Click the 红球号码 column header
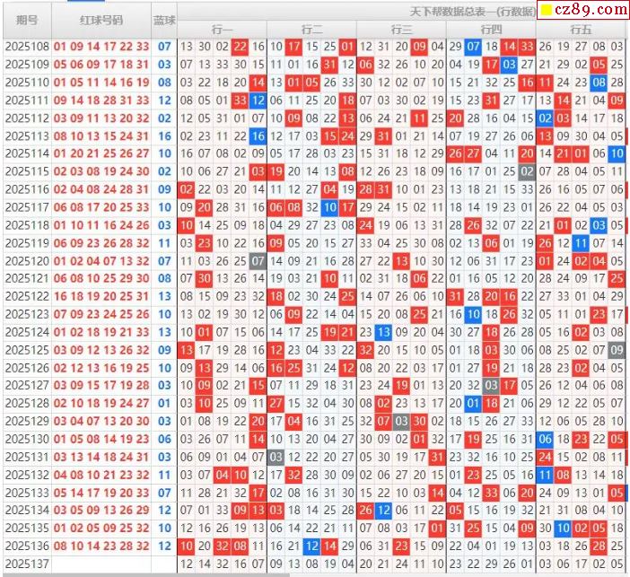Viewport: 630px width, 577px height. [x=101, y=20]
